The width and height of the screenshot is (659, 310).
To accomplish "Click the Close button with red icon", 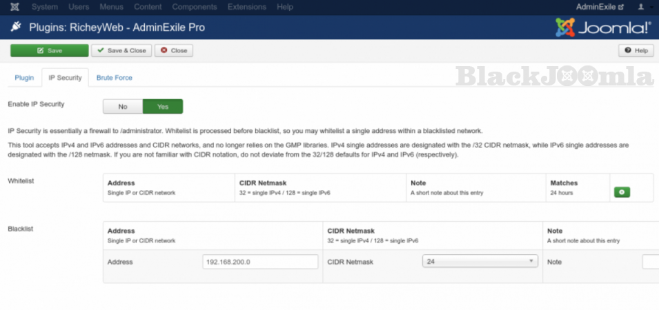I will pos(174,50).
